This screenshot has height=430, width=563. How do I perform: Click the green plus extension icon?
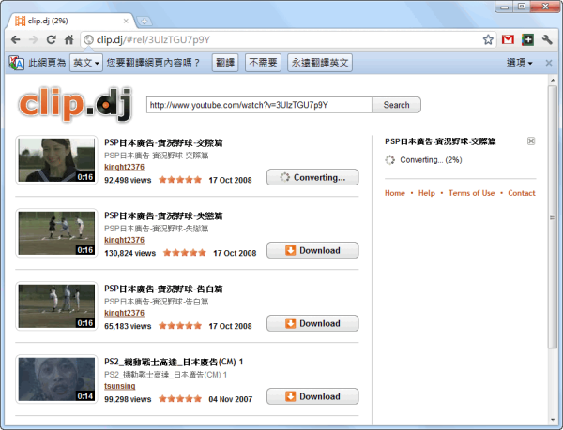[527, 39]
